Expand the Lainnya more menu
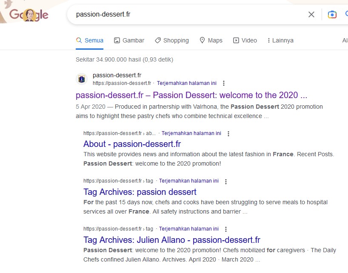 click(280, 40)
